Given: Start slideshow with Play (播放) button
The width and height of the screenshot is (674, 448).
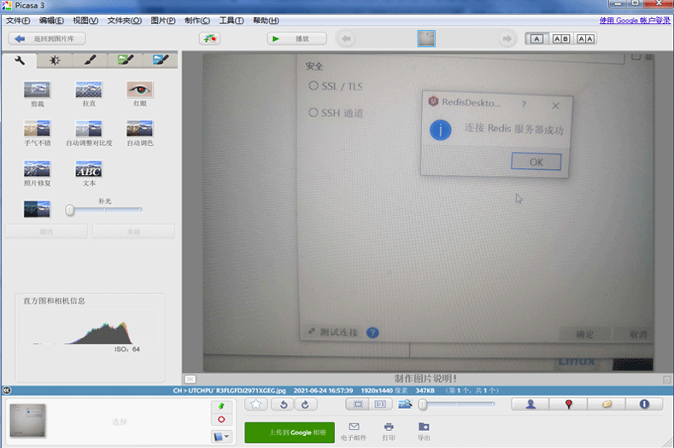Looking at the screenshot, I should (296, 38).
